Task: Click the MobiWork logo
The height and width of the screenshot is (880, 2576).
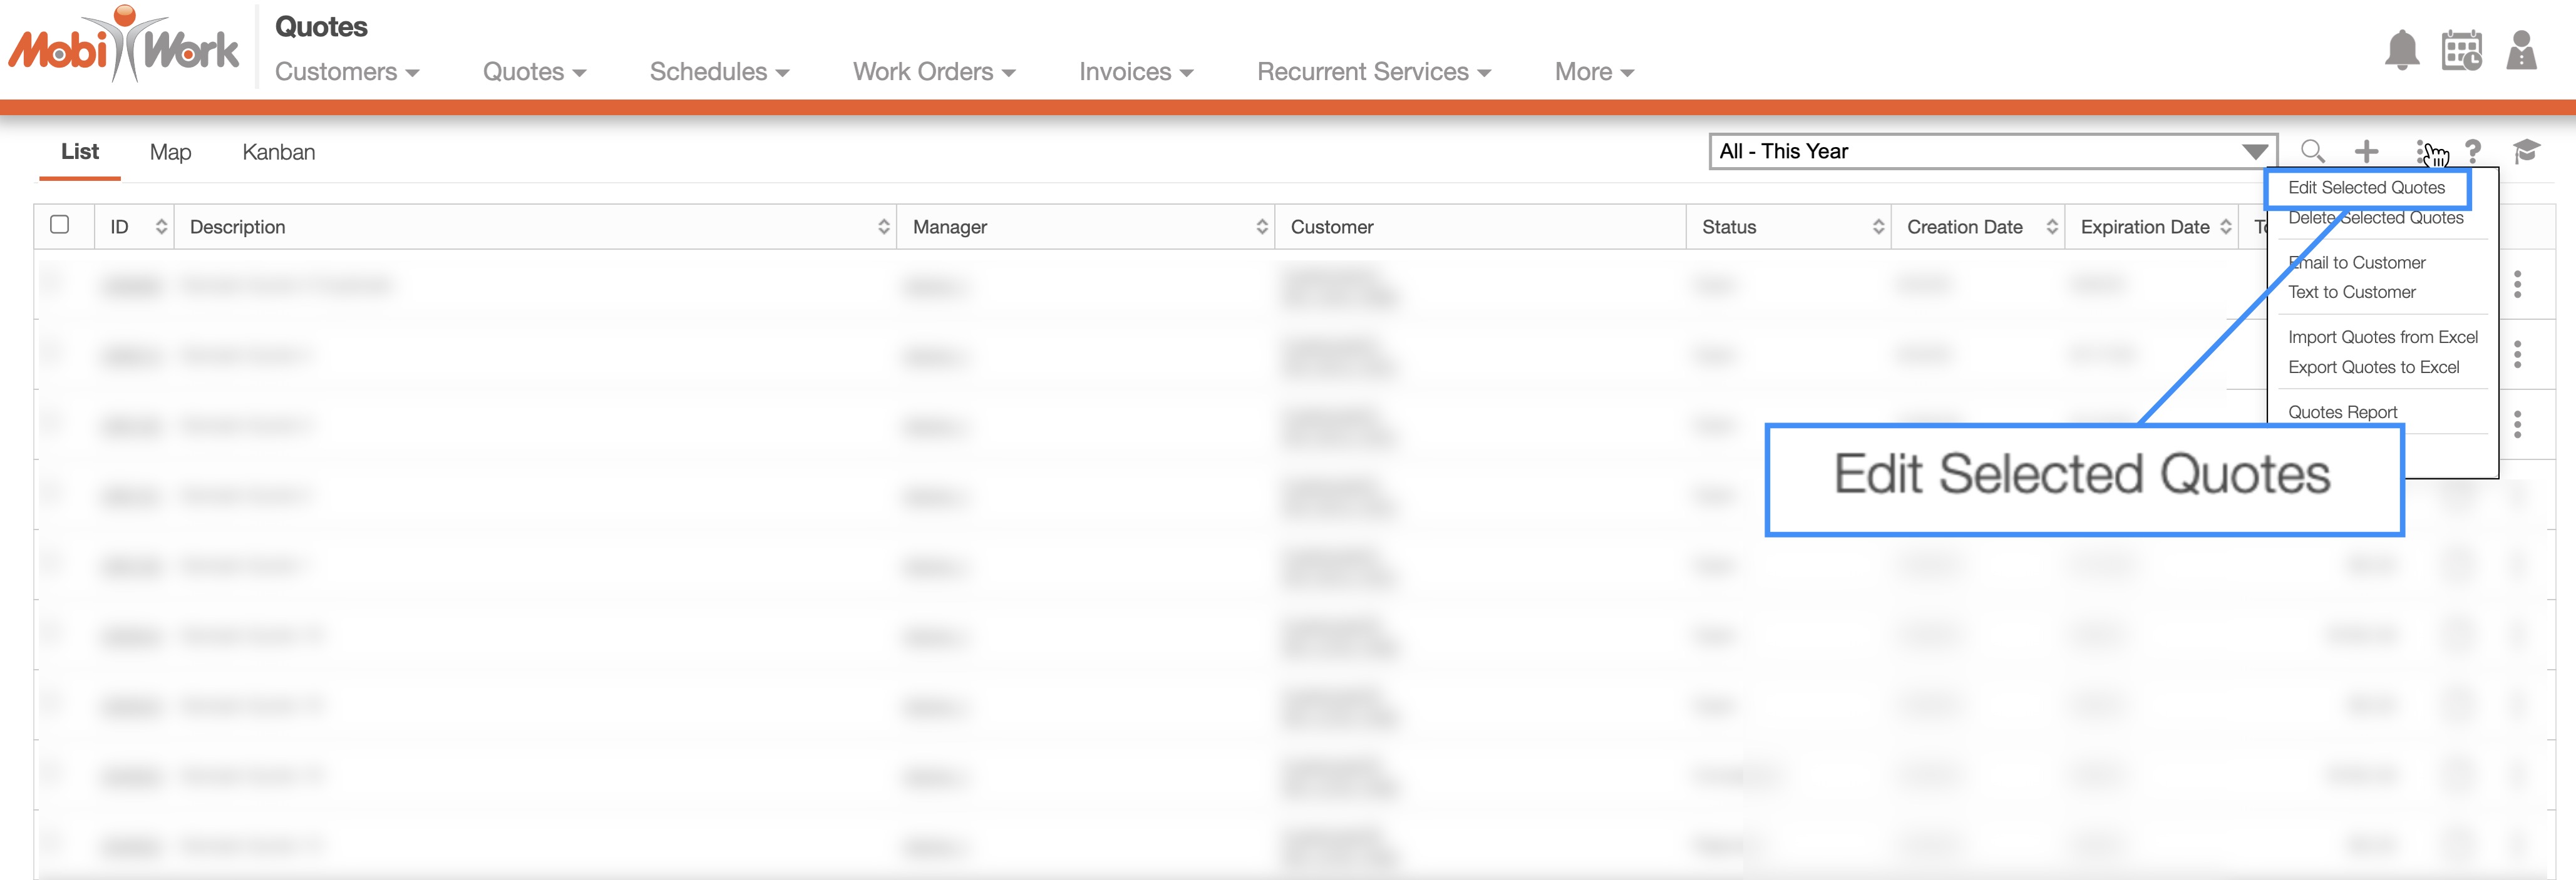Action: coord(125,47)
